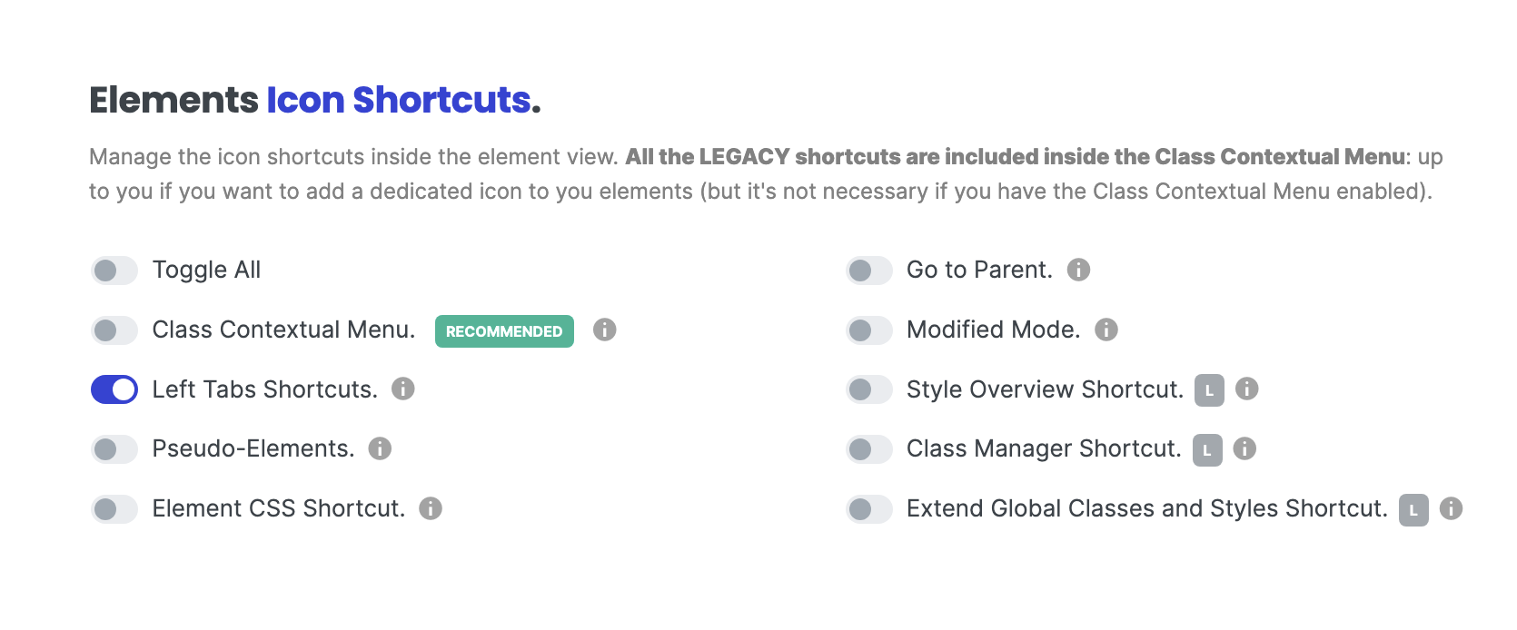Click the RECOMMENDED badge
The width and height of the screenshot is (1517, 630).
[504, 331]
